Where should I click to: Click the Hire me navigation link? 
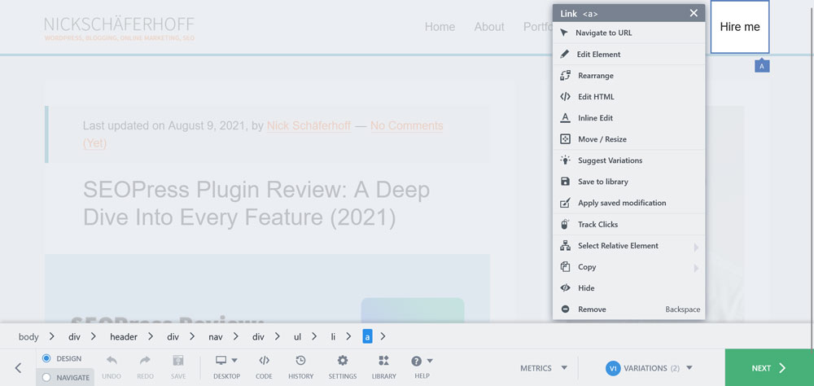point(740,27)
